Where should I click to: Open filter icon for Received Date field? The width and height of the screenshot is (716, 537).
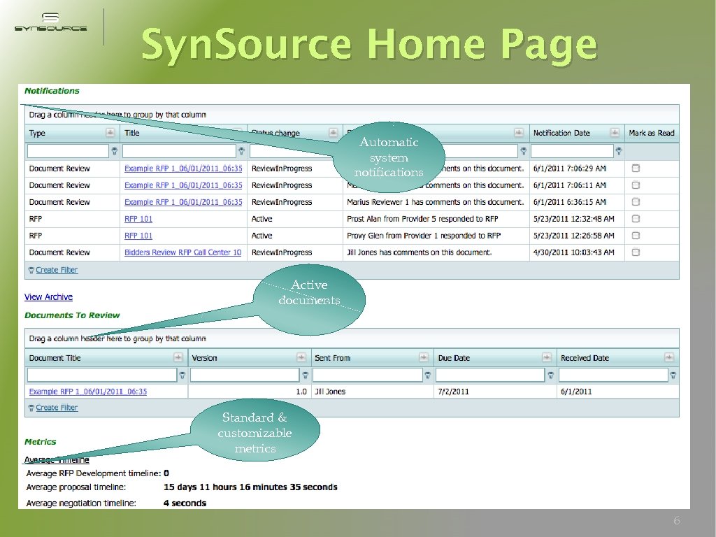[673, 375]
